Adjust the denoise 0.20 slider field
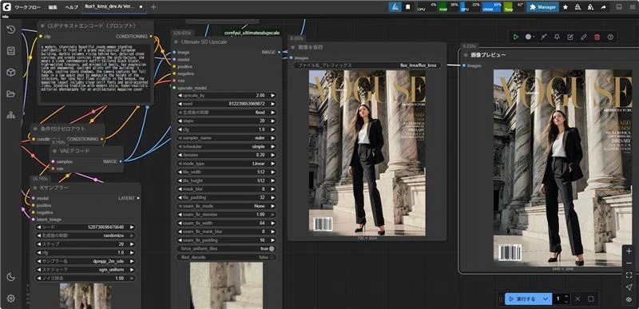Viewport: 639px width, 309px height. click(226, 155)
